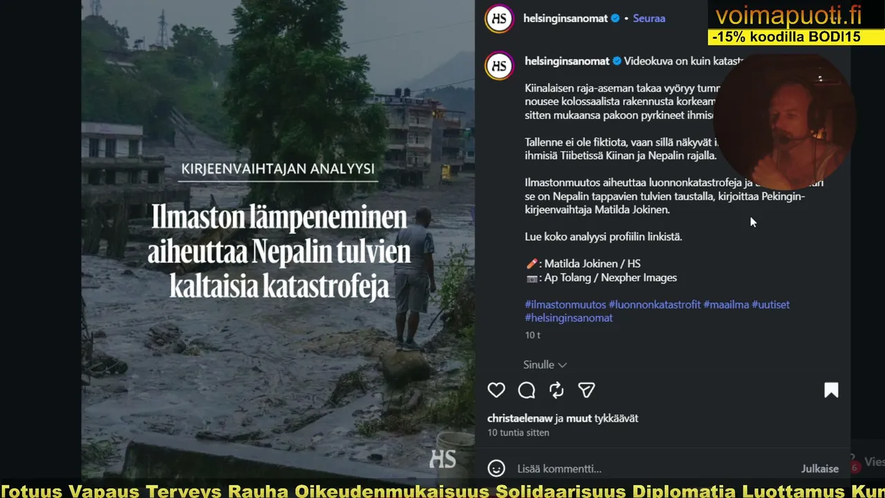
Task: Open the #uutiset hashtag
Action: (771, 304)
